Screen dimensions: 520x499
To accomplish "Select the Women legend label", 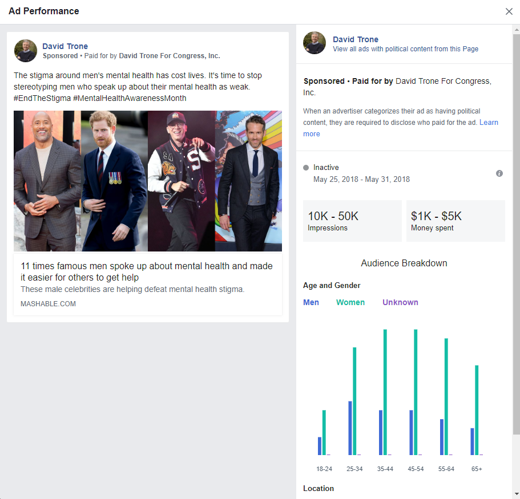I will tap(350, 302).
